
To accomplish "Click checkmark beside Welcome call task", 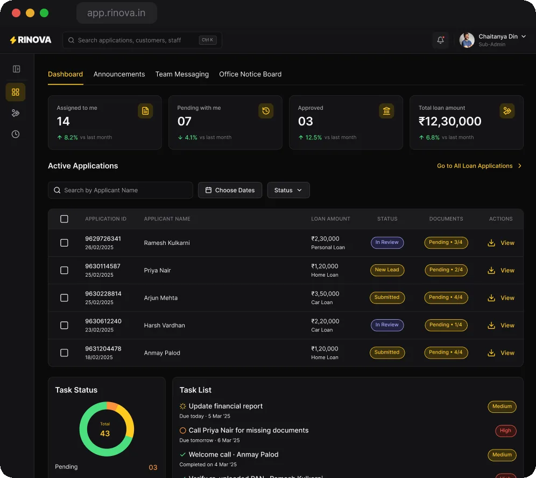I will point(183,455).
